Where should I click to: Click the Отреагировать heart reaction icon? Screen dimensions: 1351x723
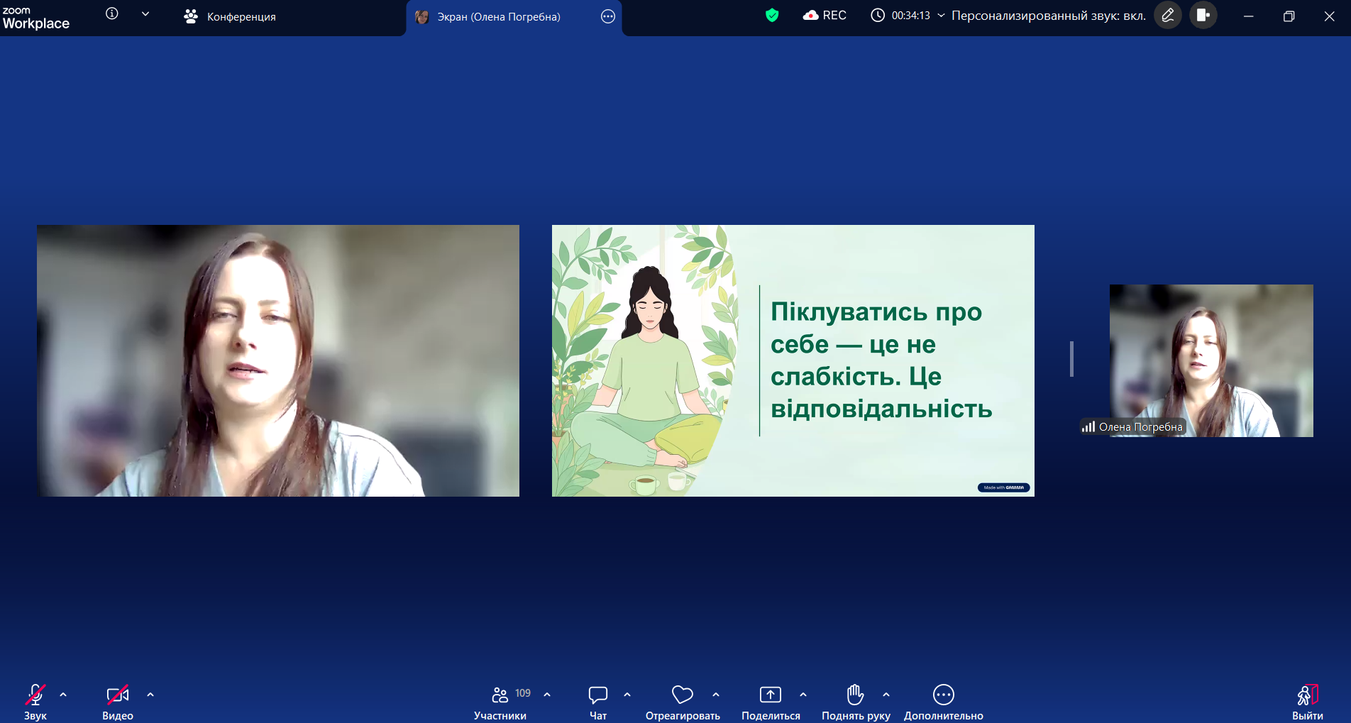682,695
